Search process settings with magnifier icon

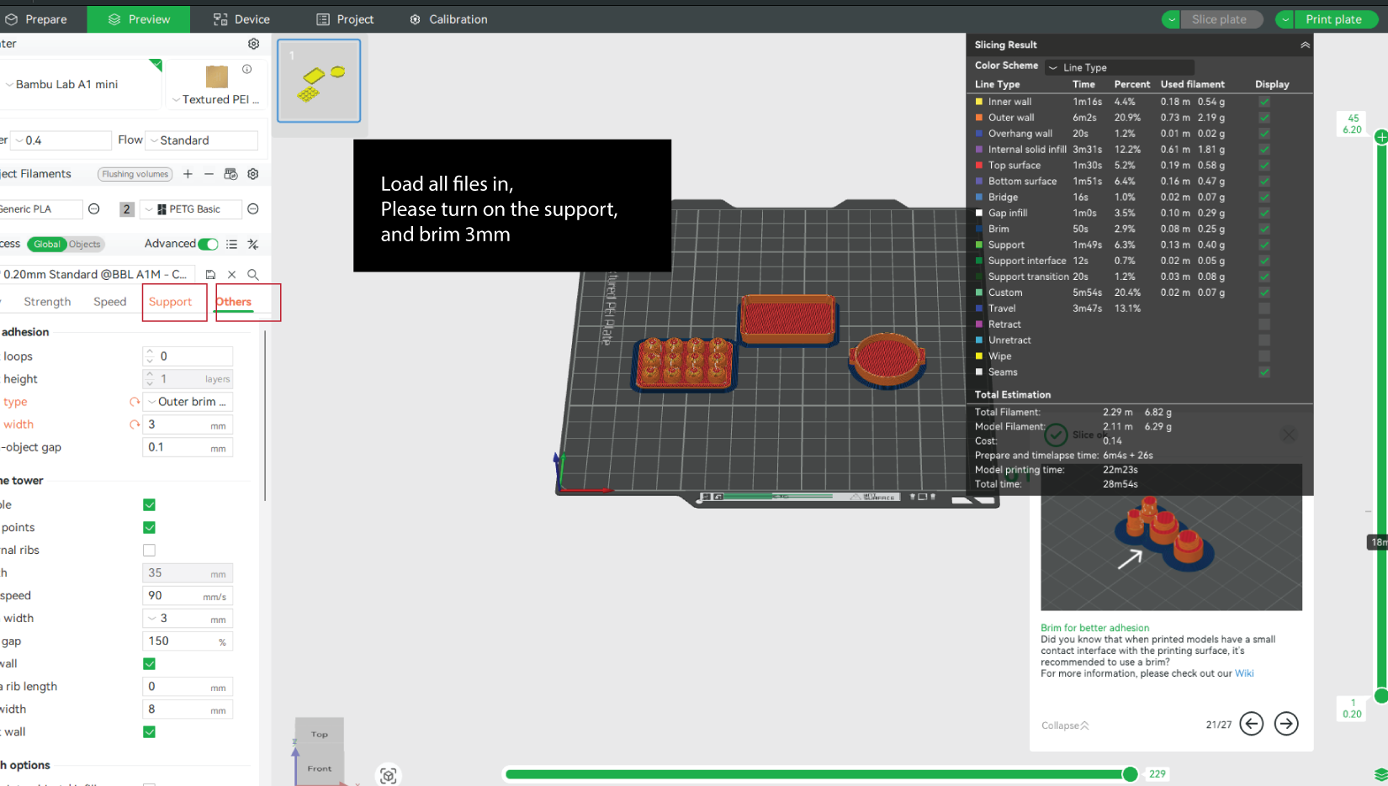coord(252,274)
